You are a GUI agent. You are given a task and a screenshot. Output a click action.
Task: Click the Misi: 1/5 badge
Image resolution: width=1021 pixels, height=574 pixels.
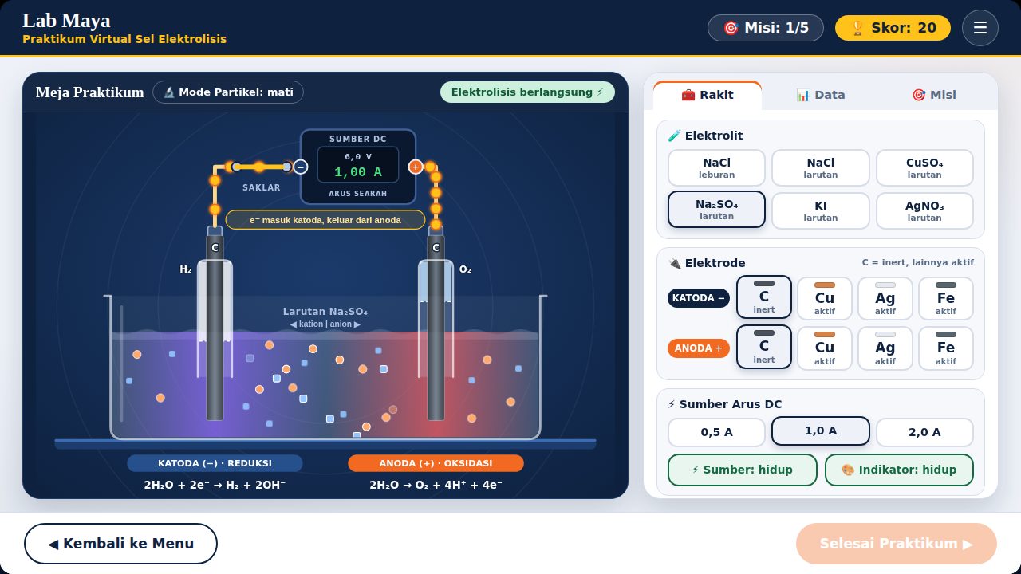(766, 28)
